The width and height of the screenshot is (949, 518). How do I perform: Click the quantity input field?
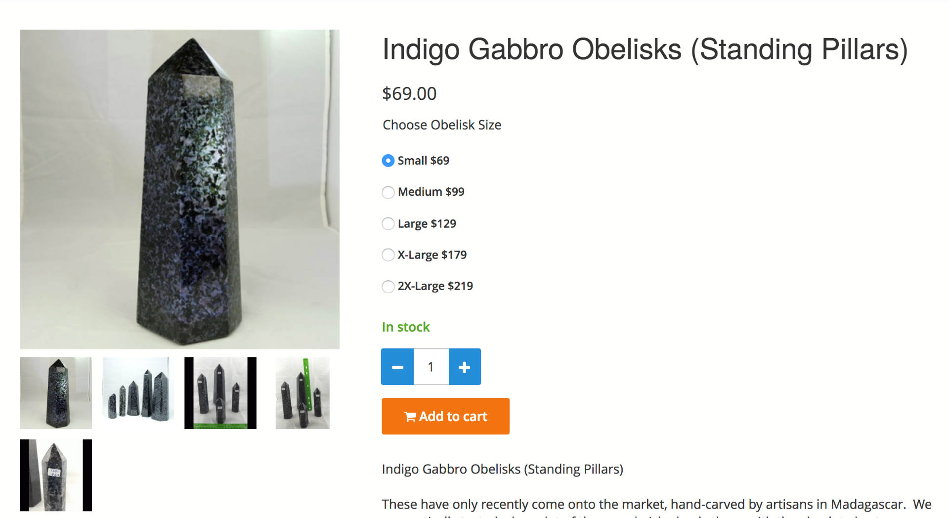click(x=431, y=367)
